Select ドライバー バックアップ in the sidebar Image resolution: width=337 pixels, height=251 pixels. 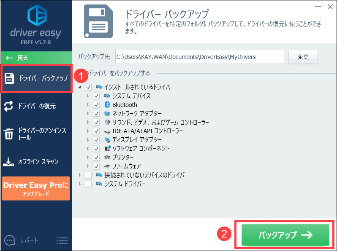tap(36, 78)
